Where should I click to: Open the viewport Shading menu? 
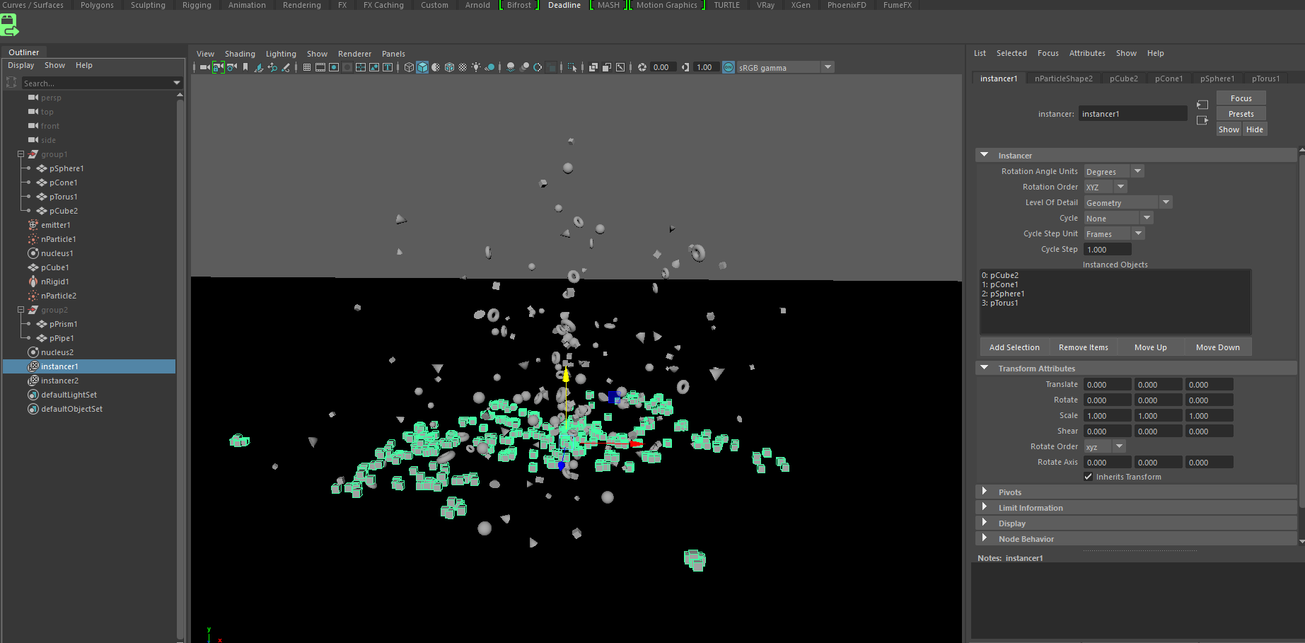tap(240, 54)
